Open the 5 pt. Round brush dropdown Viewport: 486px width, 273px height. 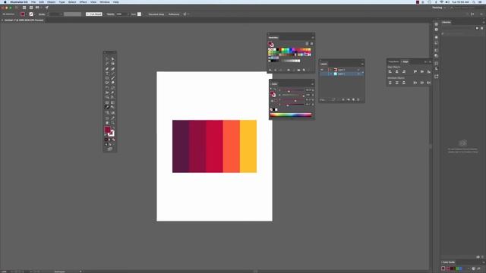[x=103, y=14]
